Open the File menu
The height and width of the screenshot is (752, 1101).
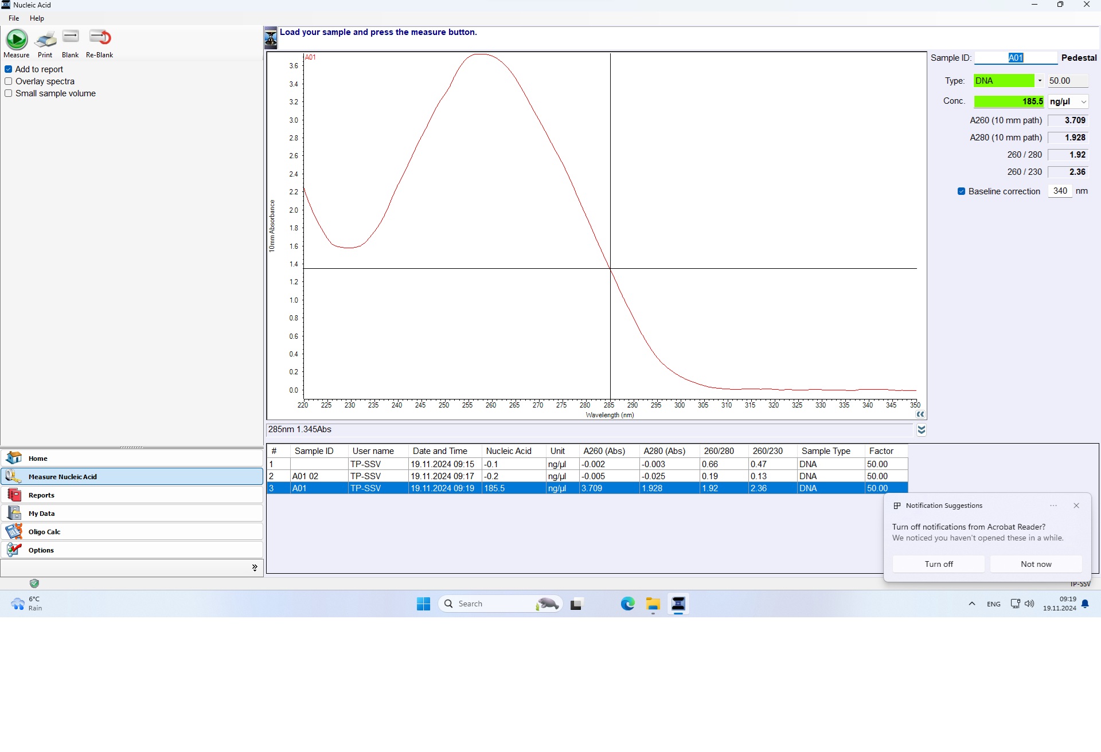(x=14, y=18)
